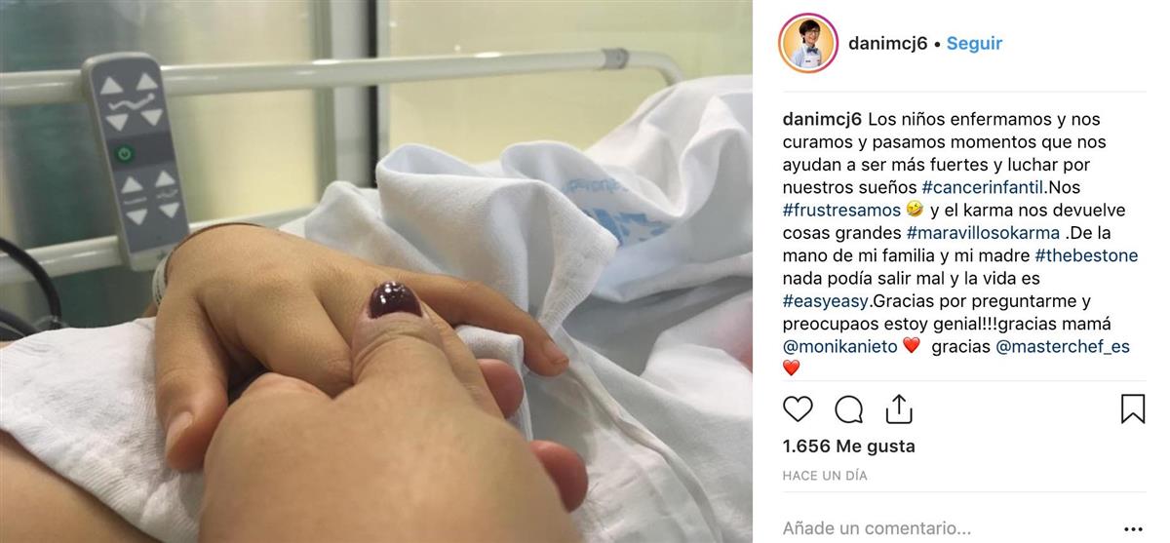Open danimcj6 profile picture avatar
This screenshot has height=543, width=1170.
tap(807, 43)
